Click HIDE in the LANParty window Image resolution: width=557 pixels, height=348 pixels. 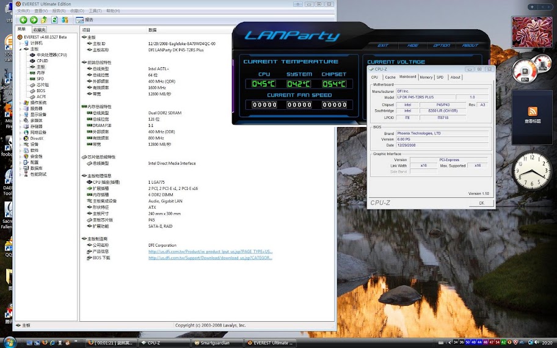tap(412, 45)
